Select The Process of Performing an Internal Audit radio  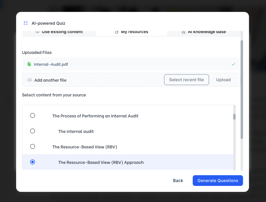[32, 116]
